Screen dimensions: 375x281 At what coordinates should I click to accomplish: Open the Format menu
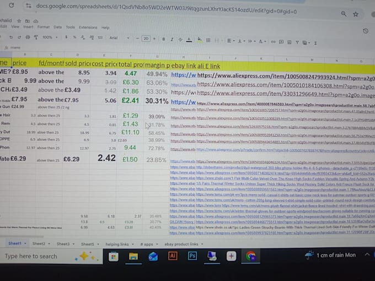click(x=43, y=27)
